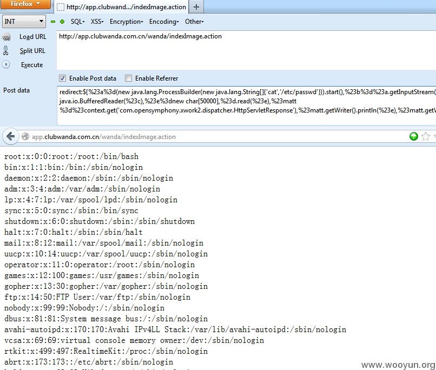Click the line starting 'avahi-autoipd:x:170:170'
Screen dimensions: 436x370
coord(175,329)
